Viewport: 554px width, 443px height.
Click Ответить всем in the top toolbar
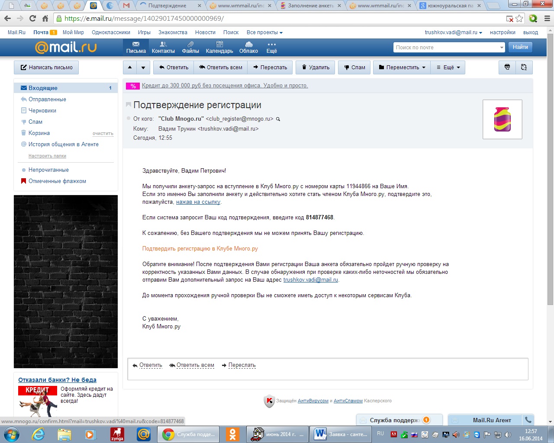point(221,67)
